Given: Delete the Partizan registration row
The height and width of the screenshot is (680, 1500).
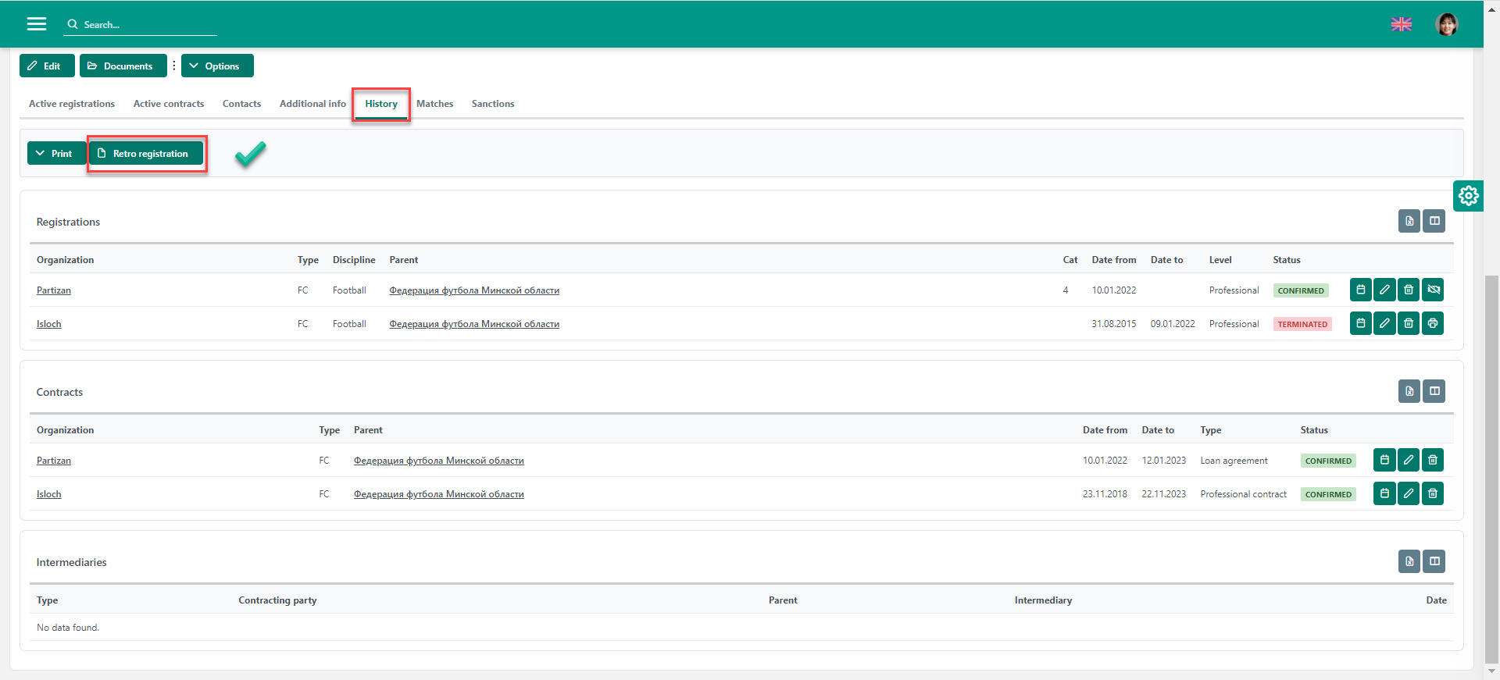Looking at the screenshot, I should point(1409,290).
